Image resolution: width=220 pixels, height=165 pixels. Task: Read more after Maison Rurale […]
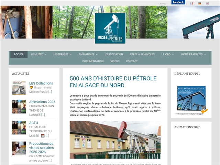tap(50, 92)
